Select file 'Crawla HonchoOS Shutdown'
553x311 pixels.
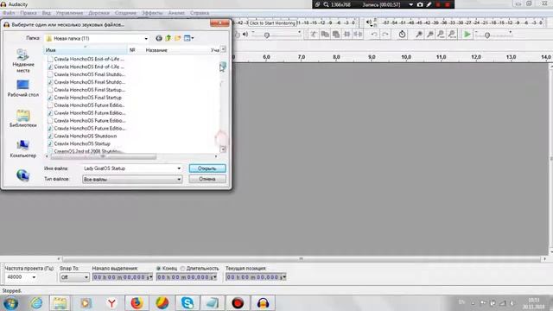(x=86, y=136)
